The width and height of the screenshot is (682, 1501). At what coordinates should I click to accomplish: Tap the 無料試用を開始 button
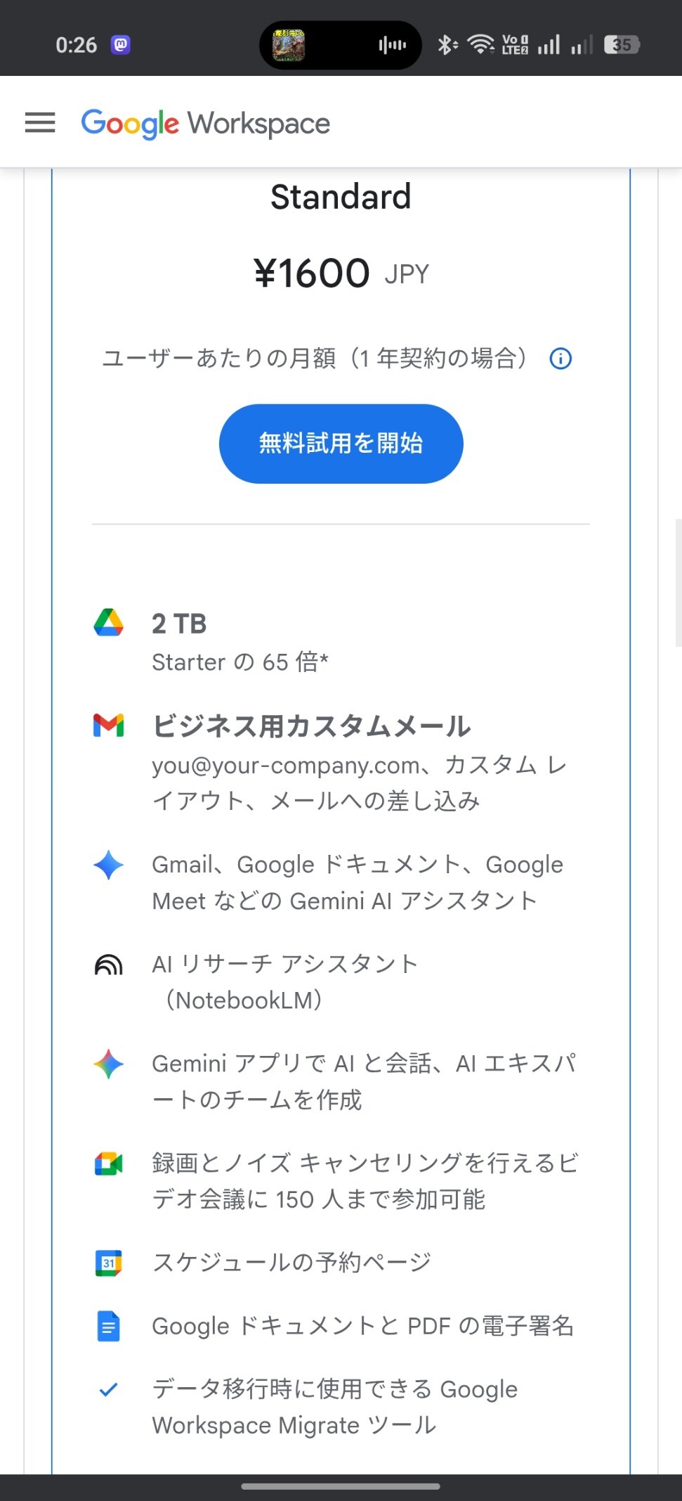point(341,444)
